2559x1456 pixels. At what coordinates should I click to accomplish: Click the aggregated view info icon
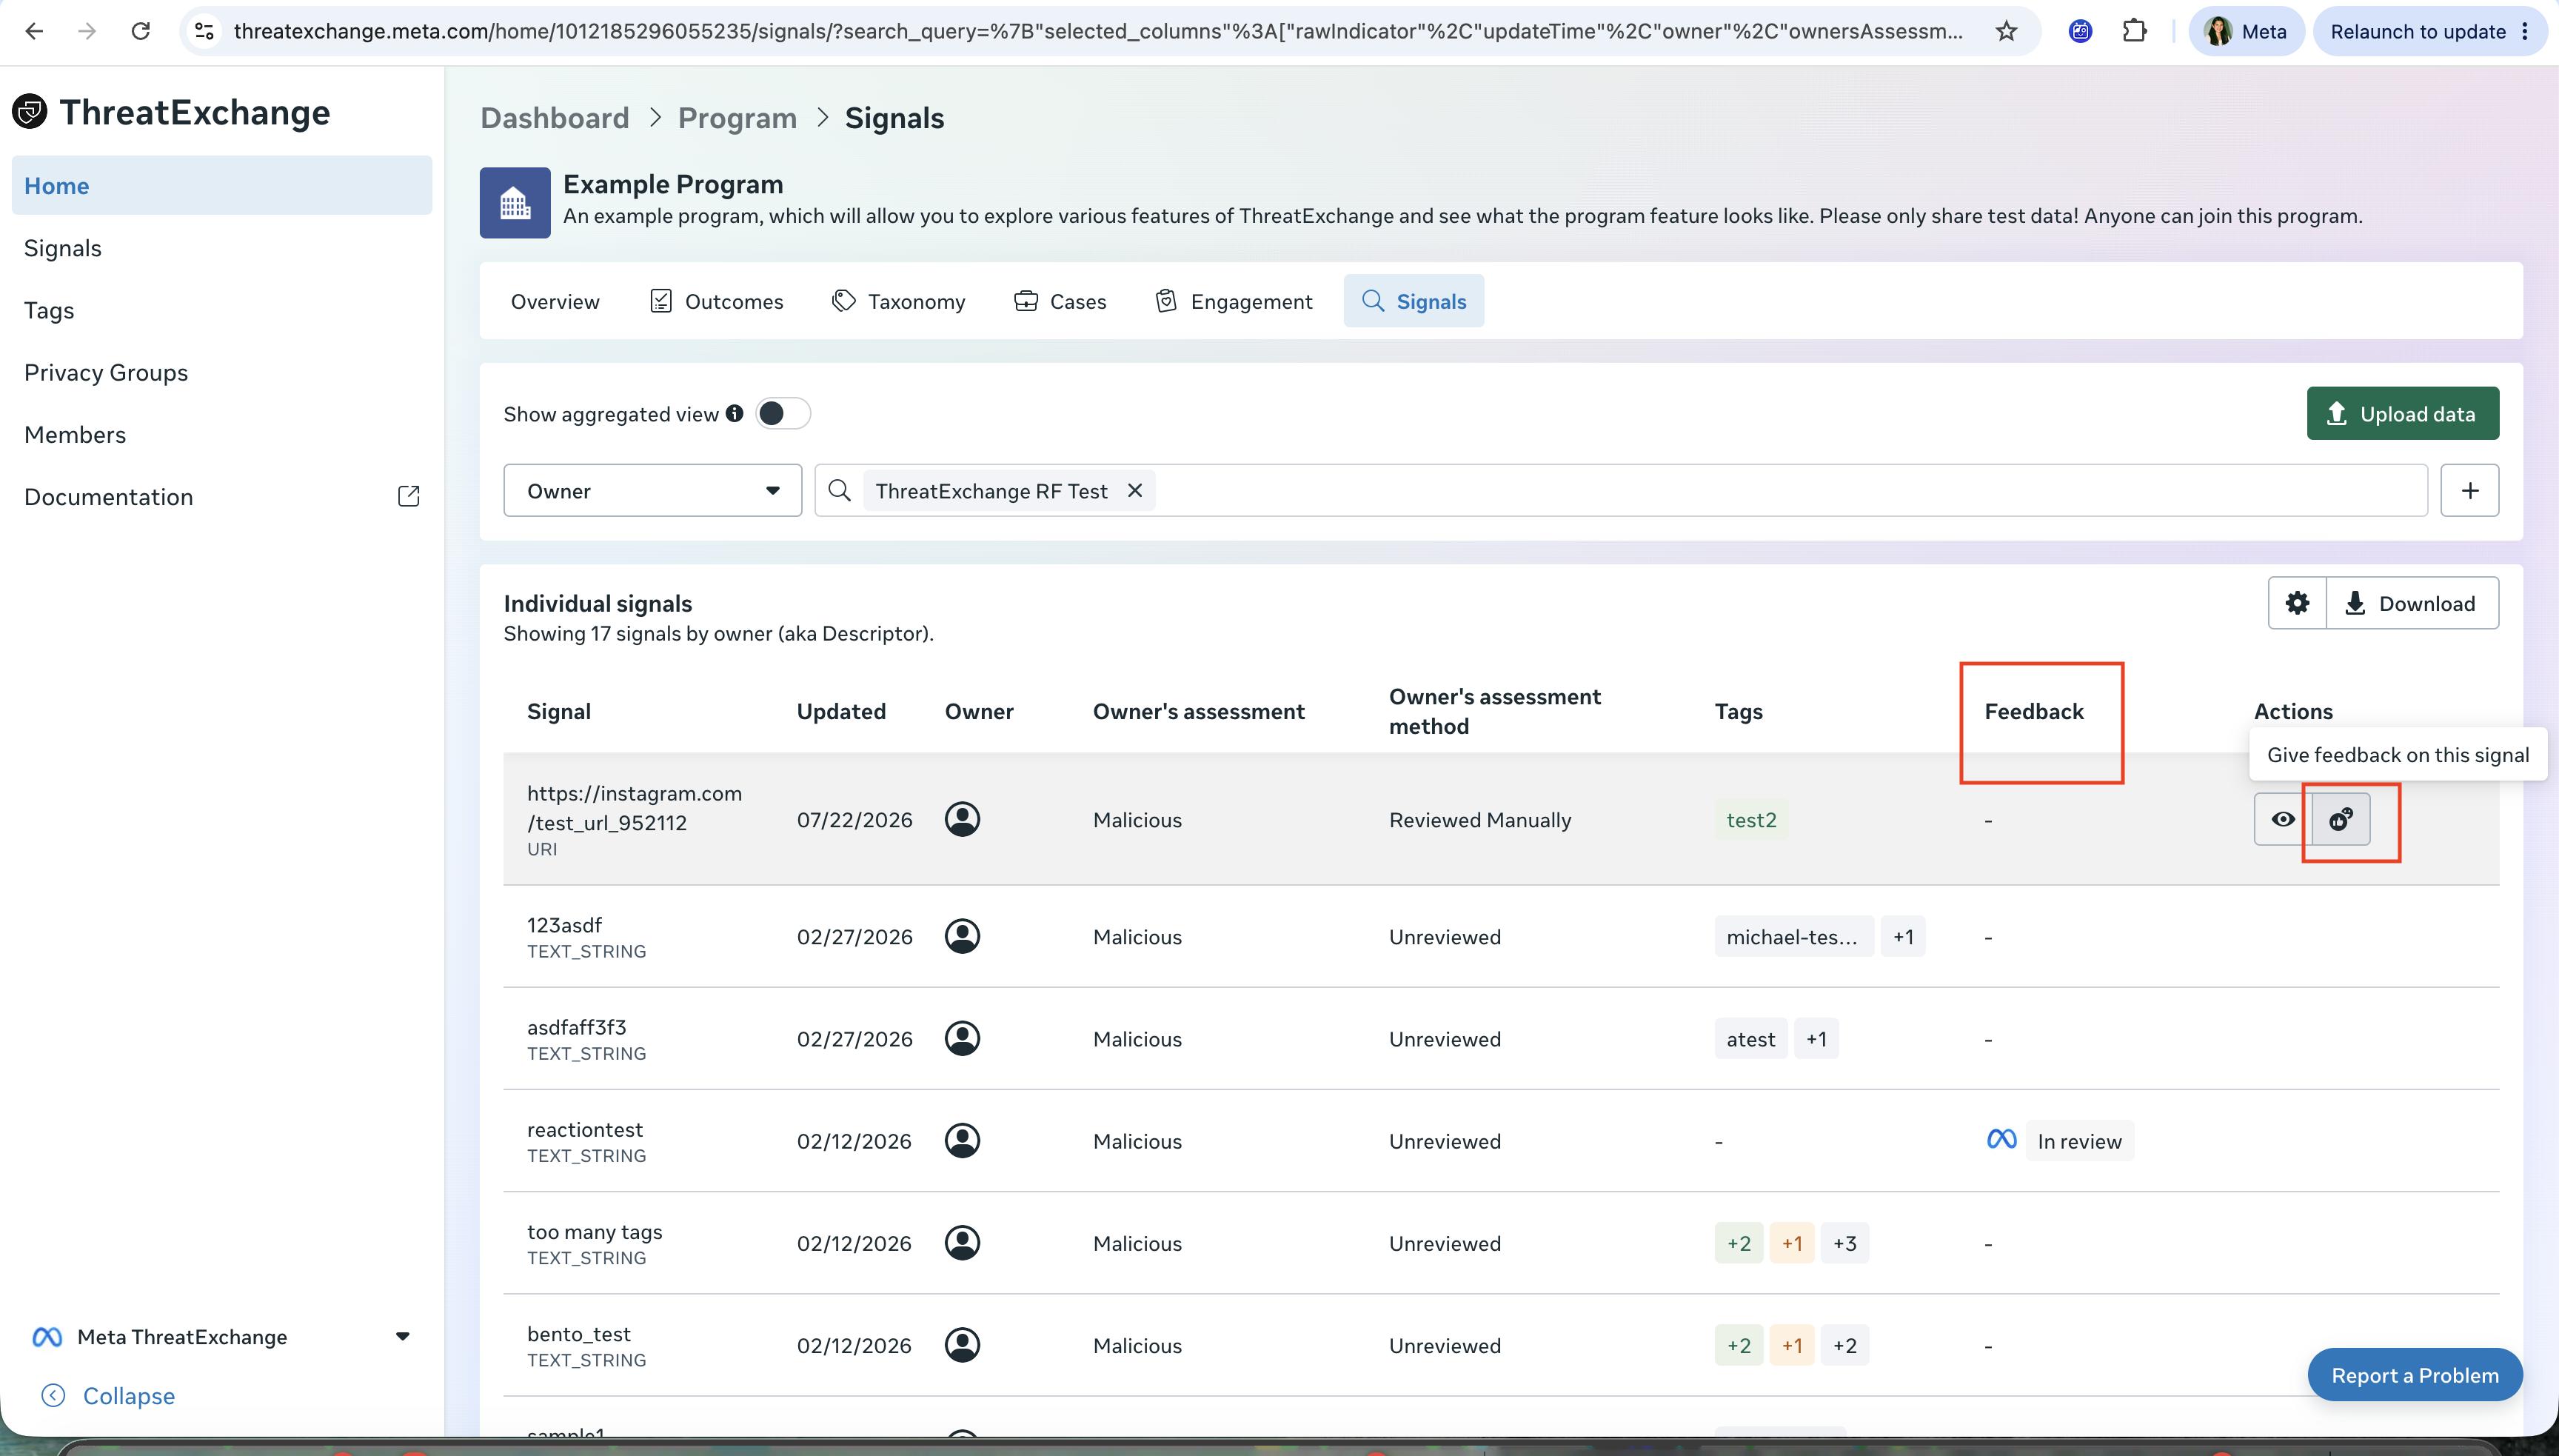pos(735,413)
